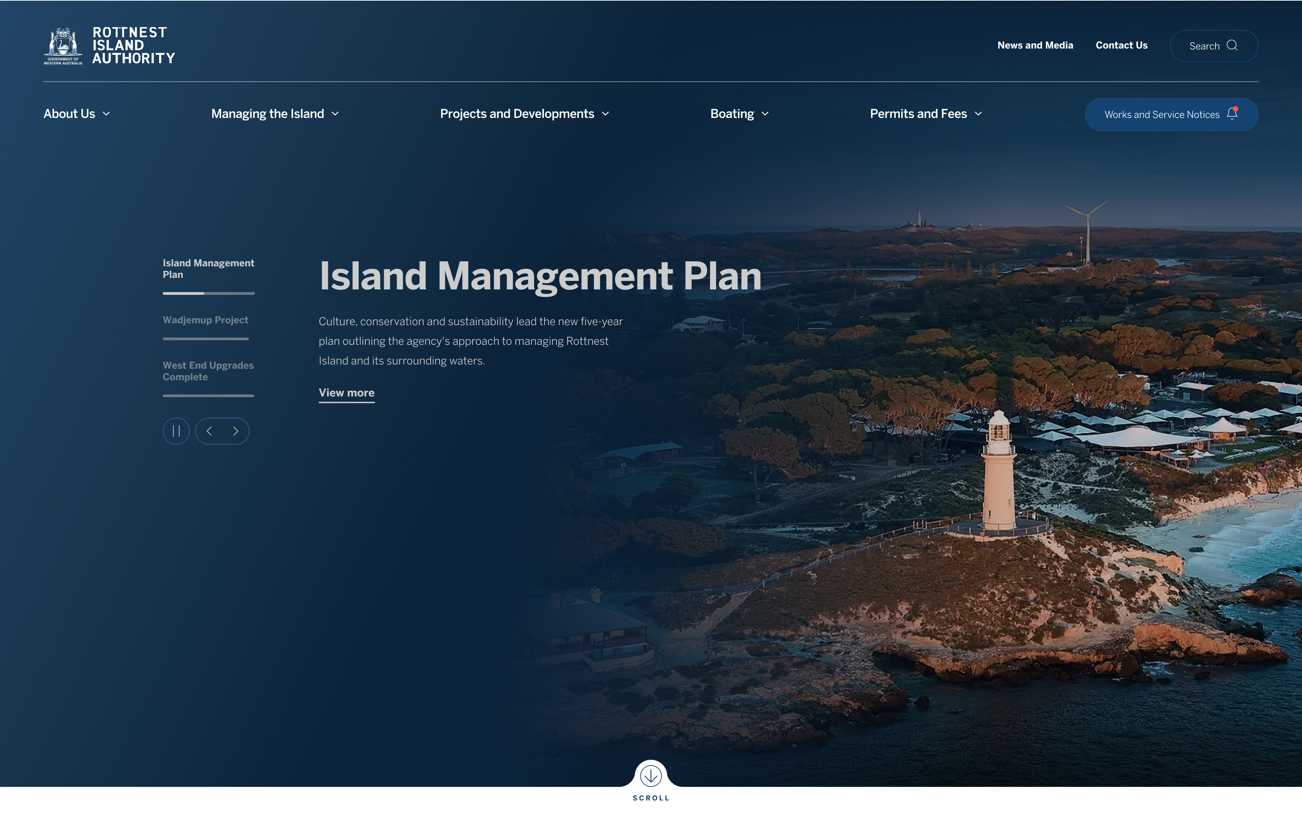Click the notification bell icon
Screen dimensions: 1302x814
pos(1231,114)
